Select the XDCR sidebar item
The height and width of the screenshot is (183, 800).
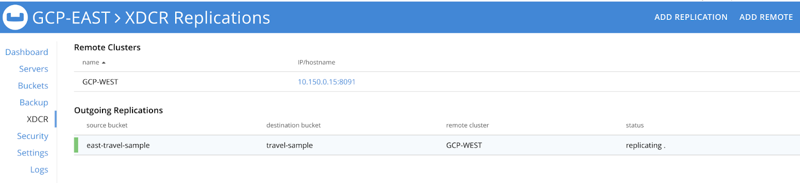37,119
